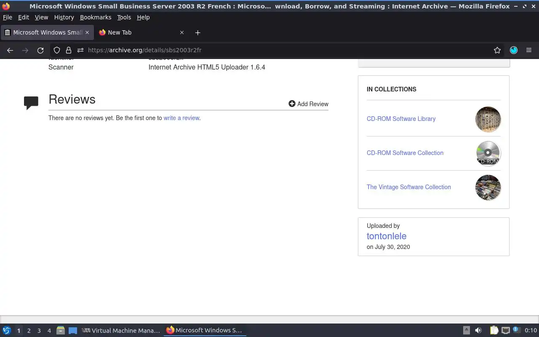Screen dimensions: 539x337
Task: Switch to the New Tab tab
Action: pos(141,32)
